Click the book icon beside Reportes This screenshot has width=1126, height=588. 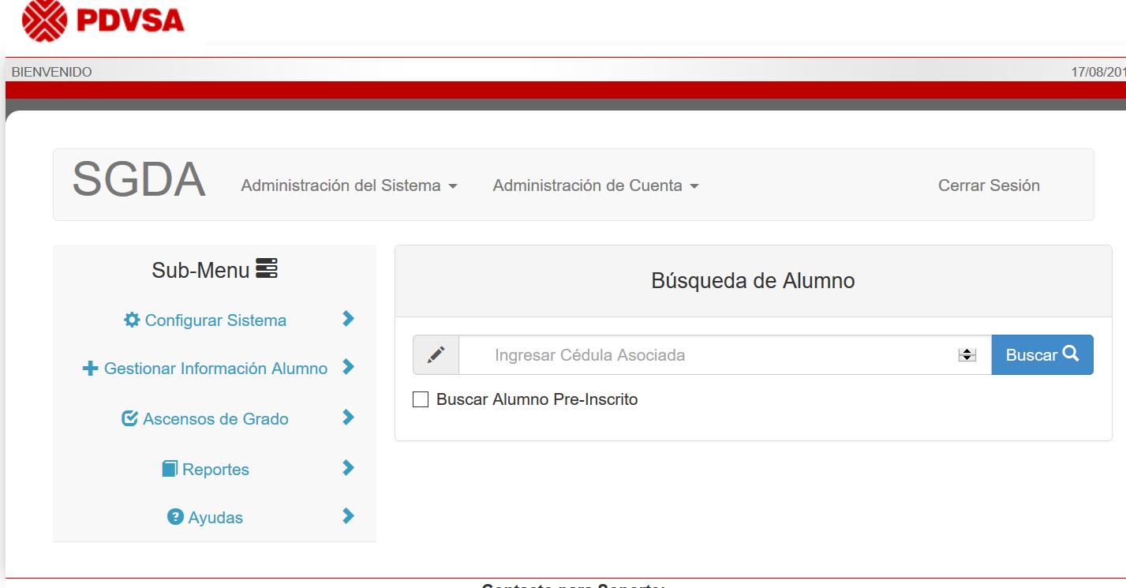170,469
